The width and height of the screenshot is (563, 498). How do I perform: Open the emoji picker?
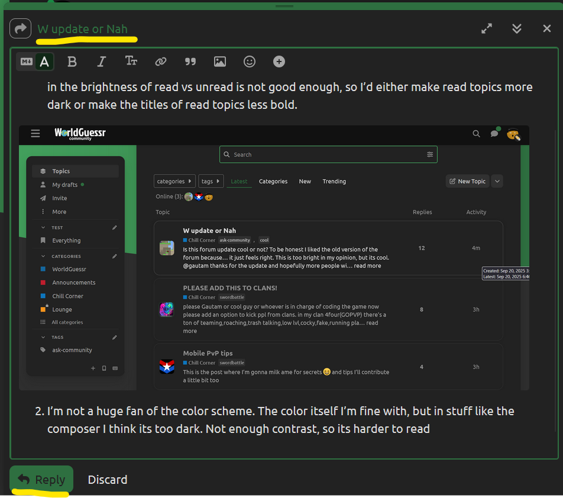pos(249,62)
